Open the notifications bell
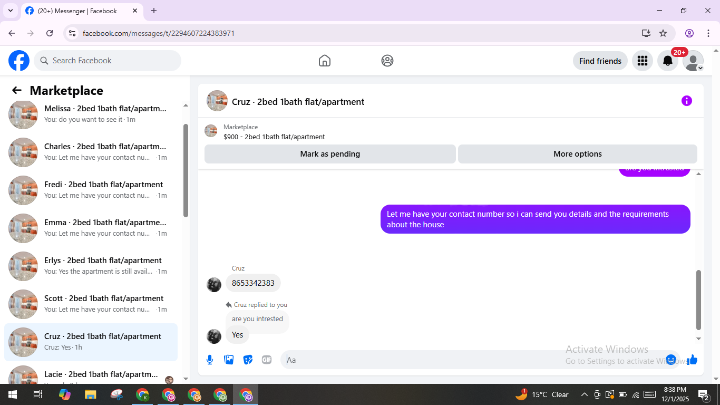Screen dimensions: 720x405 668,61
